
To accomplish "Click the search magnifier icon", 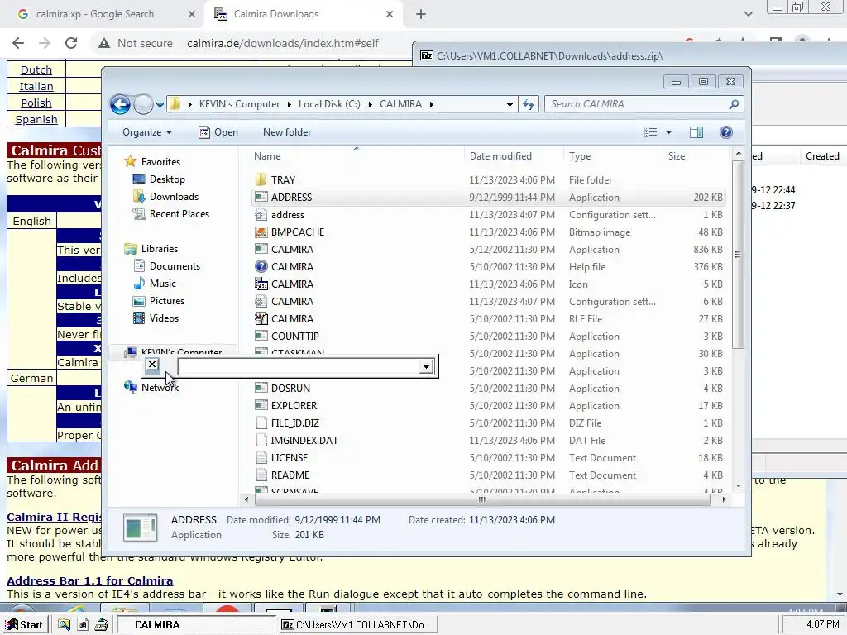I will click(734, 104).
